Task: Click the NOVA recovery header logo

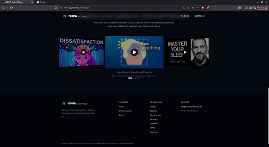Action: (75, 16)
